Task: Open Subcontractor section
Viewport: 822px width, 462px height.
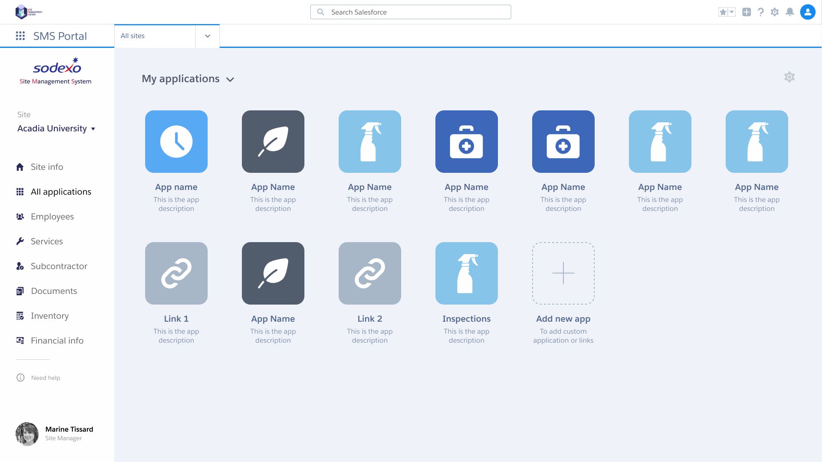Action: point(51,266)
